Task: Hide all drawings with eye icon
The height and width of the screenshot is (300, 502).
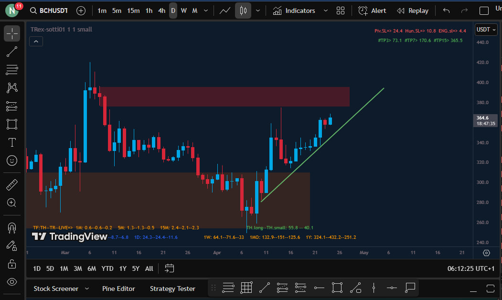Action: point(12,282)
